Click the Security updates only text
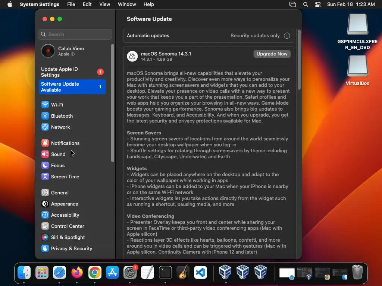 (x=255, y=36)
